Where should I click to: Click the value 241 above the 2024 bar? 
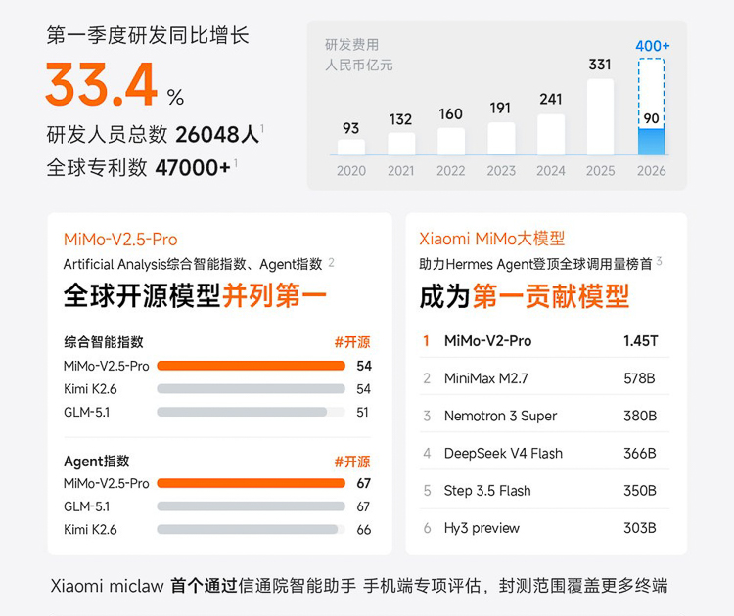(x=550, y=99)
